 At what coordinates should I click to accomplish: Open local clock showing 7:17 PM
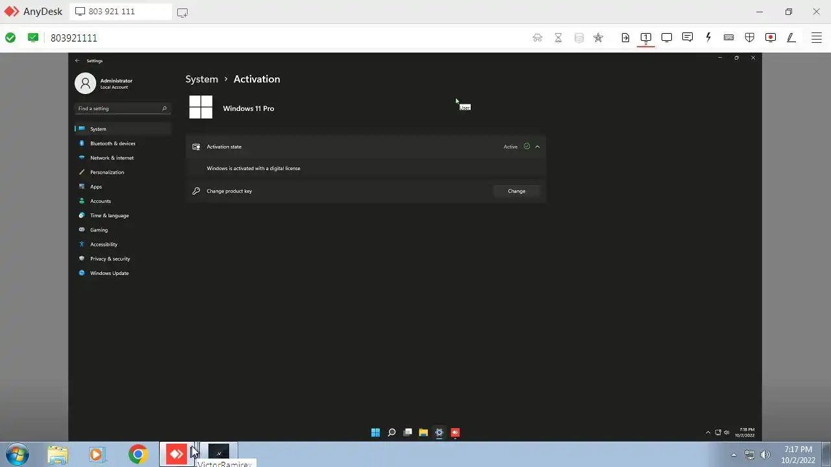click(798, 455)
